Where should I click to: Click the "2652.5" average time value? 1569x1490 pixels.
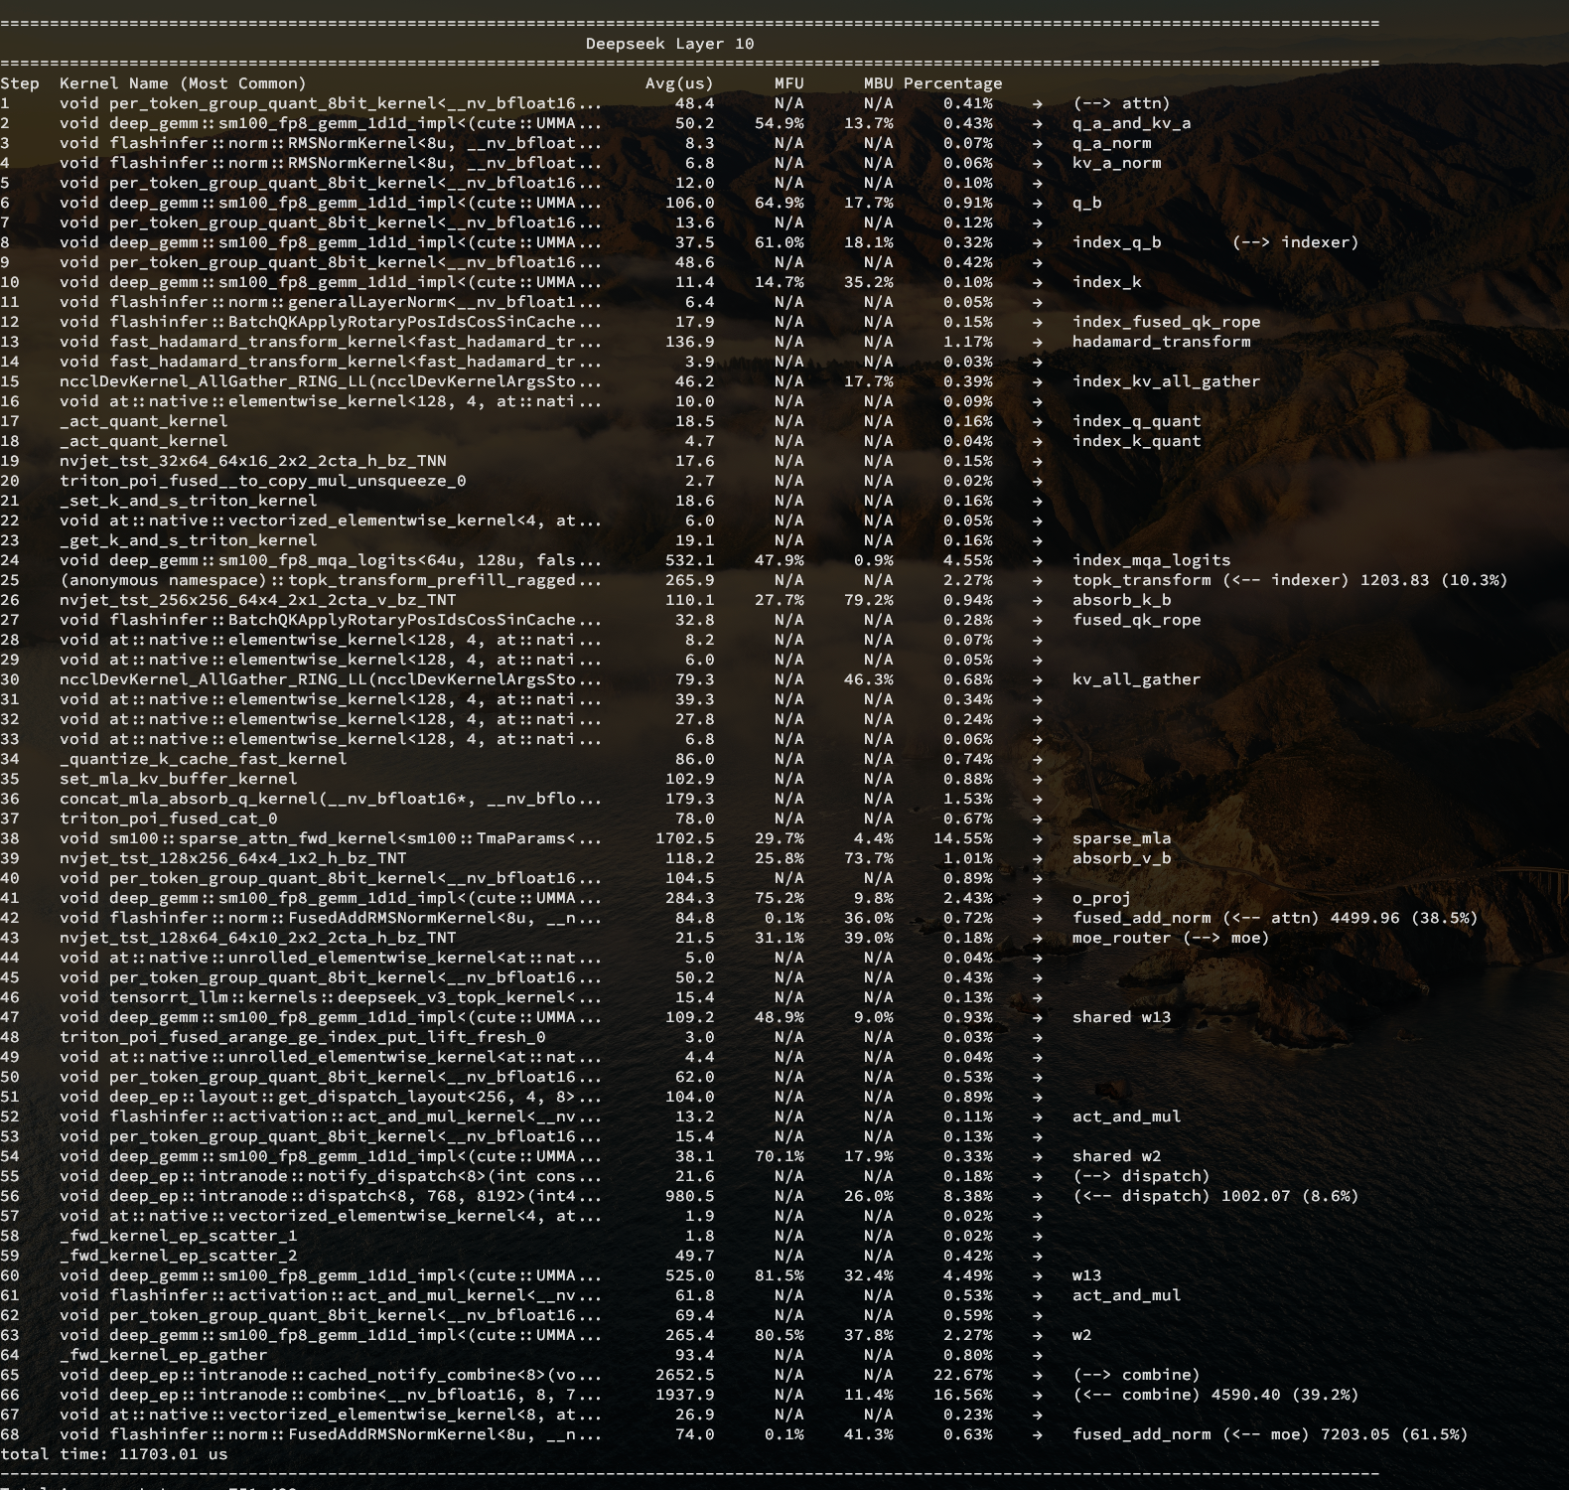tap(684, 1375)
